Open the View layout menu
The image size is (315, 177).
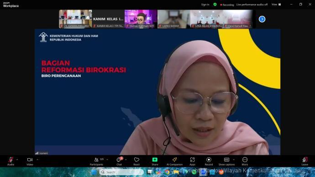[276, 4]
